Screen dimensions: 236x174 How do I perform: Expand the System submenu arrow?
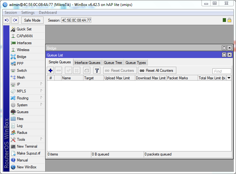click(x=41, y=104)
